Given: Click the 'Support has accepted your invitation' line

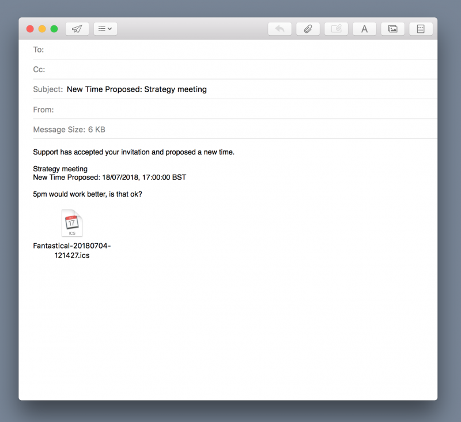Looking at the screenshot, I should click(134, 152).
